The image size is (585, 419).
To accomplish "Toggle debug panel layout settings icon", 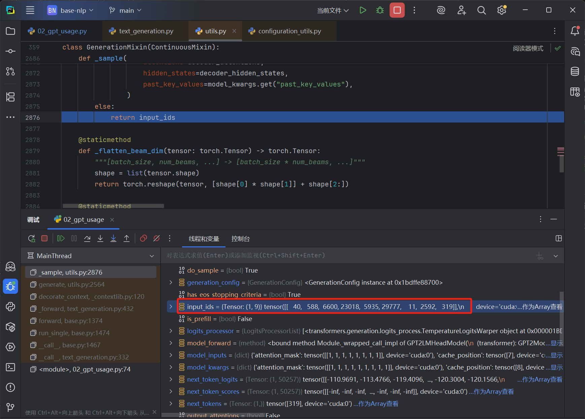I will tap(559, 239).
